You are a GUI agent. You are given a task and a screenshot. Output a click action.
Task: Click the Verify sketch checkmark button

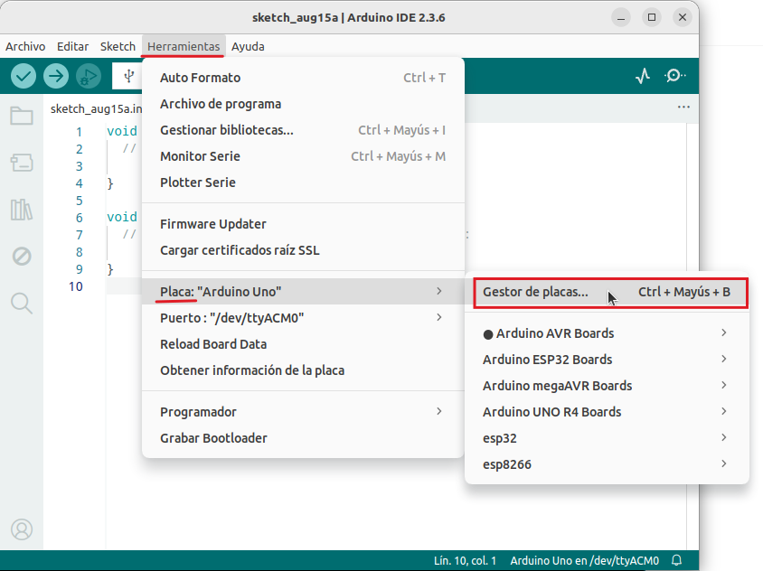24,76
